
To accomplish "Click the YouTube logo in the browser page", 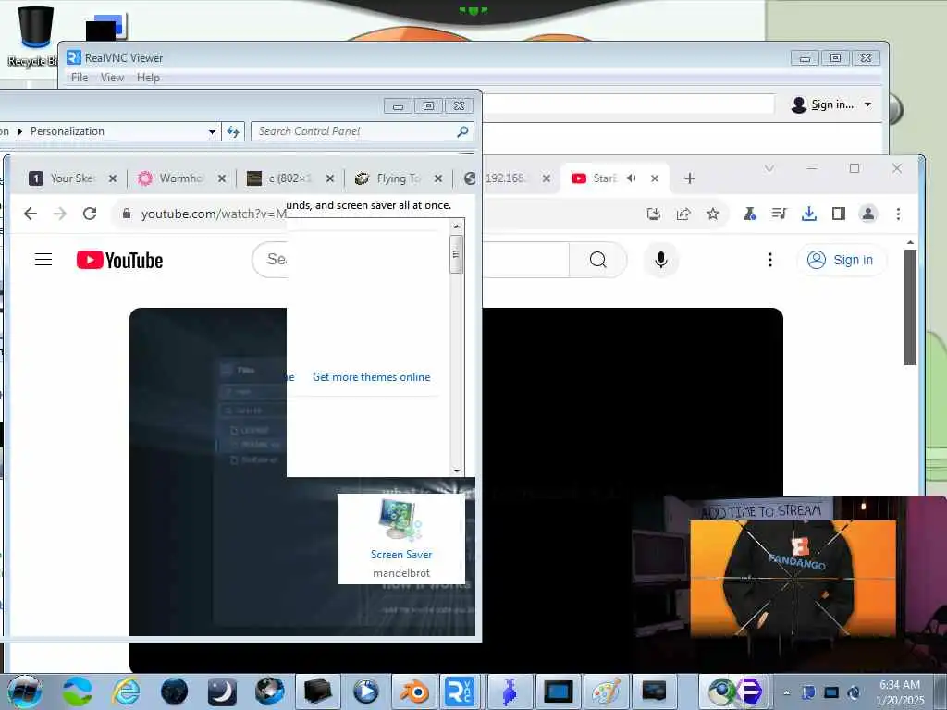I will [119, 260].
